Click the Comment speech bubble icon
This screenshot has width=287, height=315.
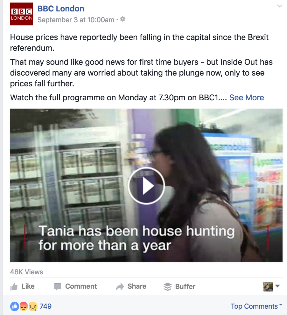tap(58, 286)
